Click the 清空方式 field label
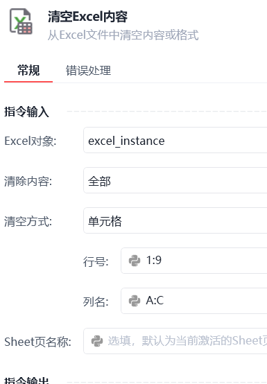 pos(28,222)
